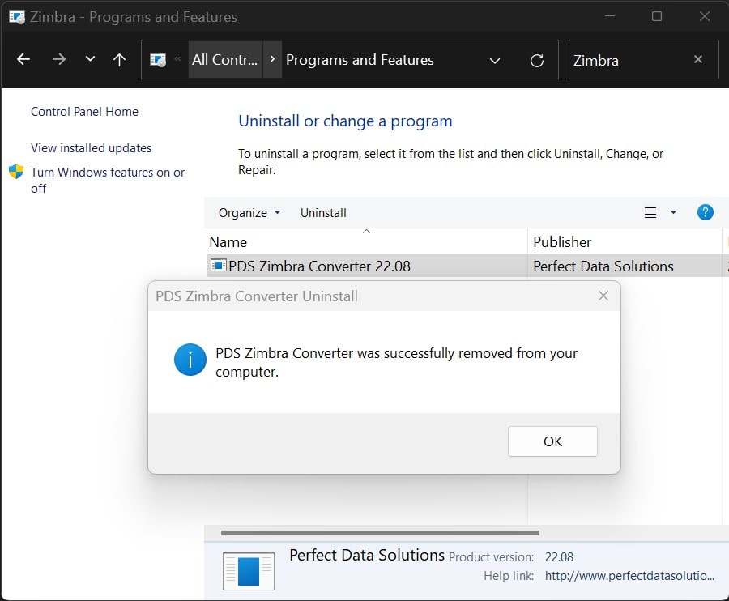Click Perfect Data Solutions publisher cell
The height and width of the screenshot is (601, 729).
click(x=603, y=266)
